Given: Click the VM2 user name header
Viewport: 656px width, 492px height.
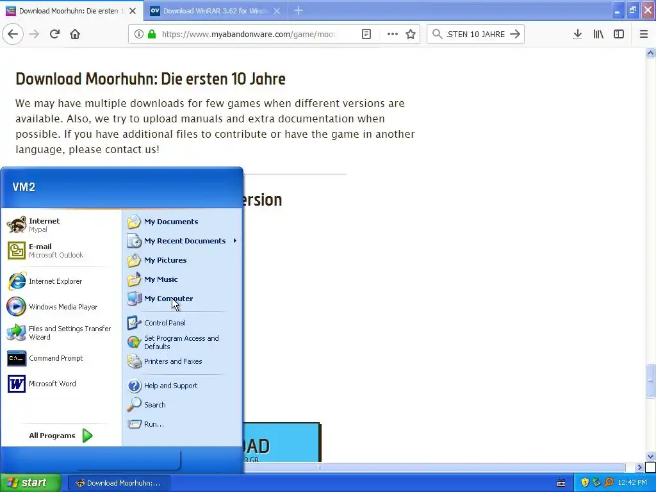Looking at the screenshot, I should (x=24, y=187).
